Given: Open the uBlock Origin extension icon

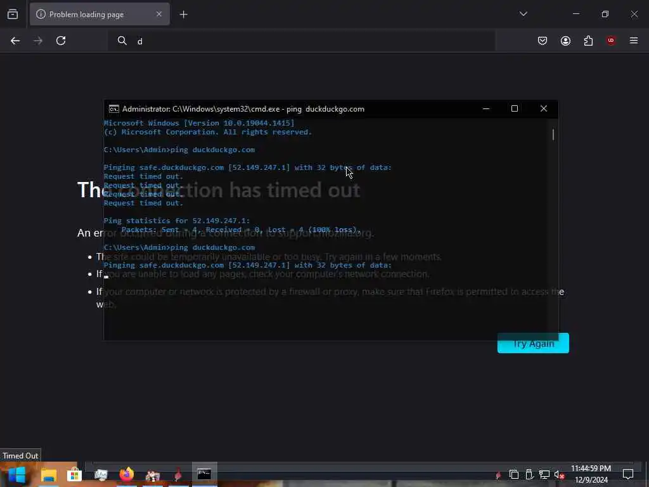Looking at the screenshot, I should [x=611, y=41].
